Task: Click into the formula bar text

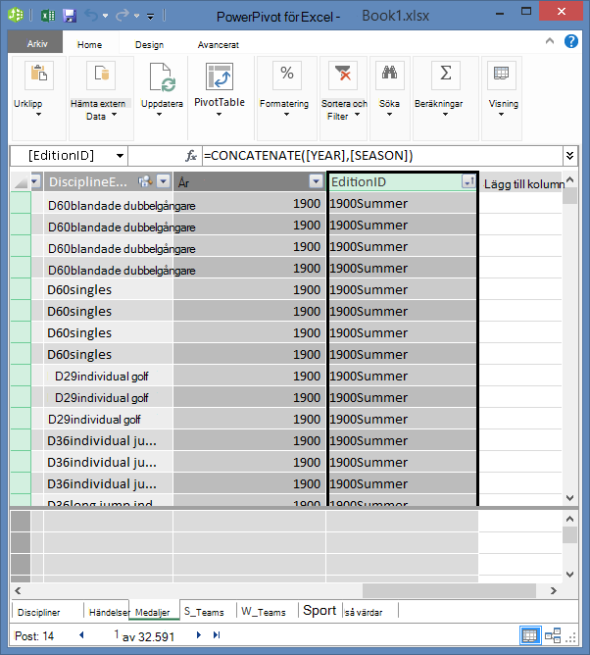Action: click(x=381, y=156)
